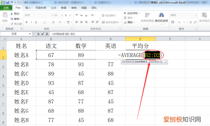The image size is (210, 126).
Task: Switch to the Formulas (公式) tab
Action: pos(54,8)
